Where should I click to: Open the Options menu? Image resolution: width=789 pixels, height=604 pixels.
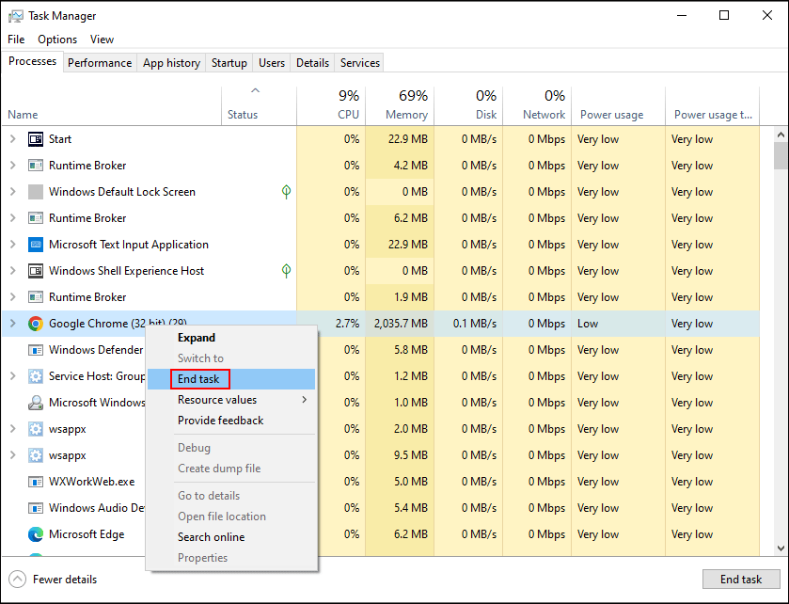(57, 40)
